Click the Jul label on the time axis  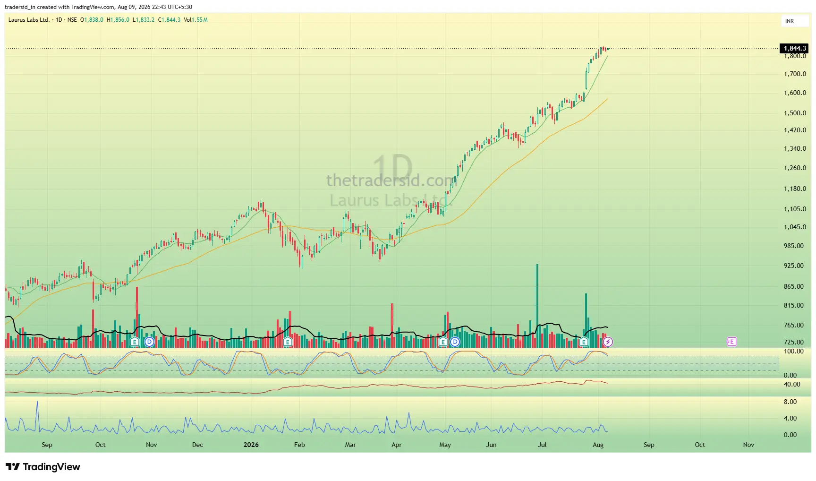[x=542, y=445]
